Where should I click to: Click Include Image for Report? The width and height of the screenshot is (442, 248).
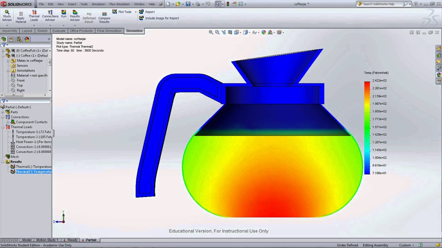click(x=159, y=18)
